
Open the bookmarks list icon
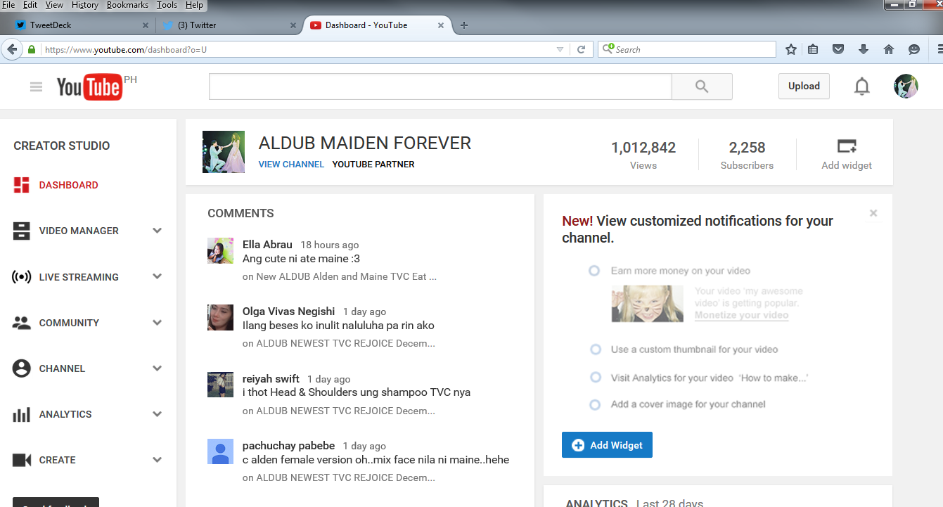(813, 49)
